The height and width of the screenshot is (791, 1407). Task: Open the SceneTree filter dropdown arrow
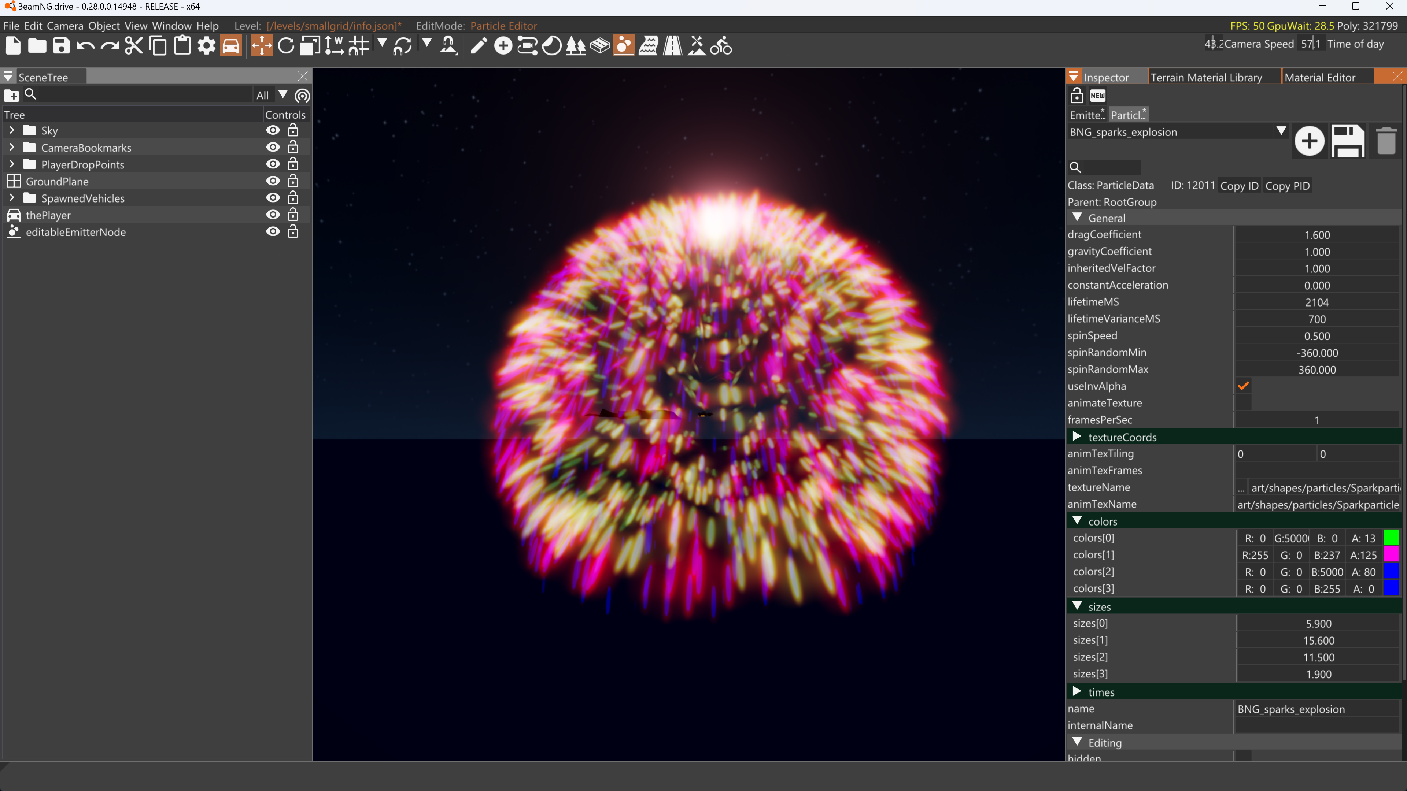tap(283, 94)
